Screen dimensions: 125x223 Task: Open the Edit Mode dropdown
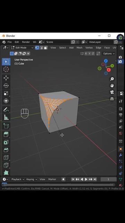tap(22, 48)
